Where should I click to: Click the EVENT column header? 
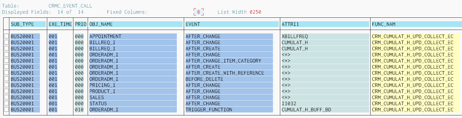click(x=232, y=24)
